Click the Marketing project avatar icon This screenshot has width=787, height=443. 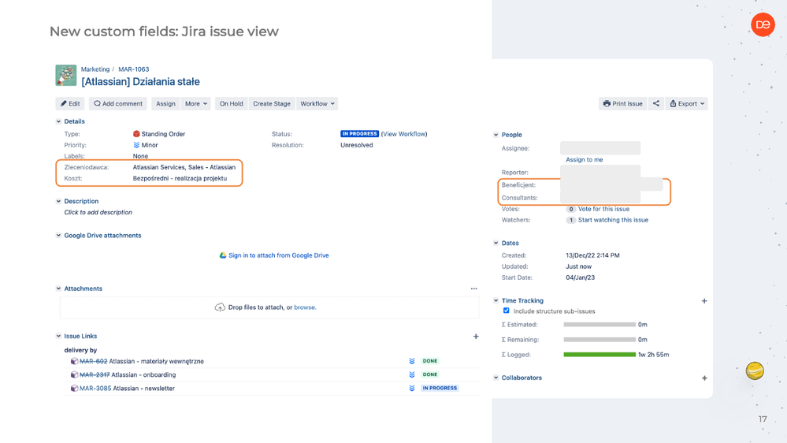[65, 76]
